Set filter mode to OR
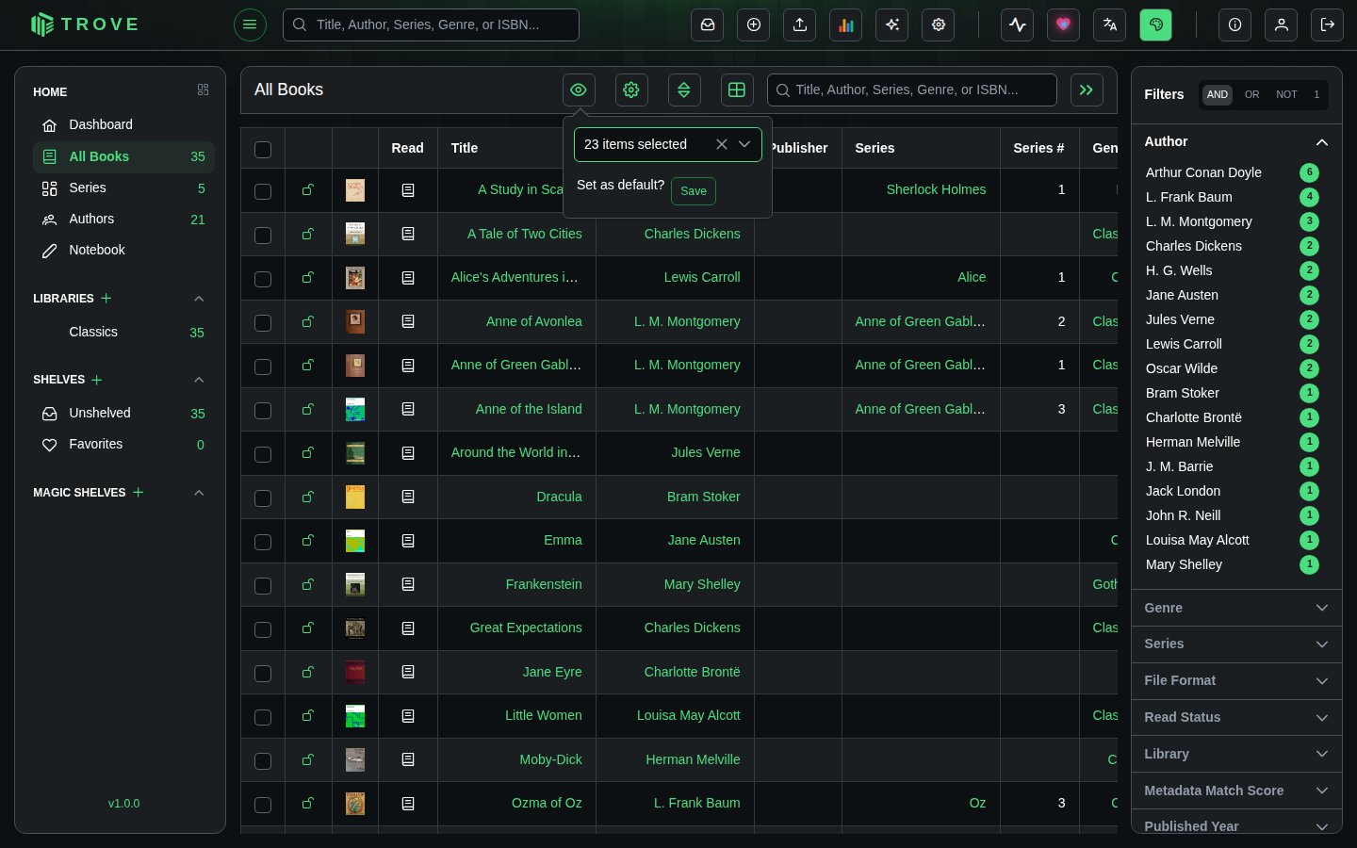 [x=1251, y=94]
